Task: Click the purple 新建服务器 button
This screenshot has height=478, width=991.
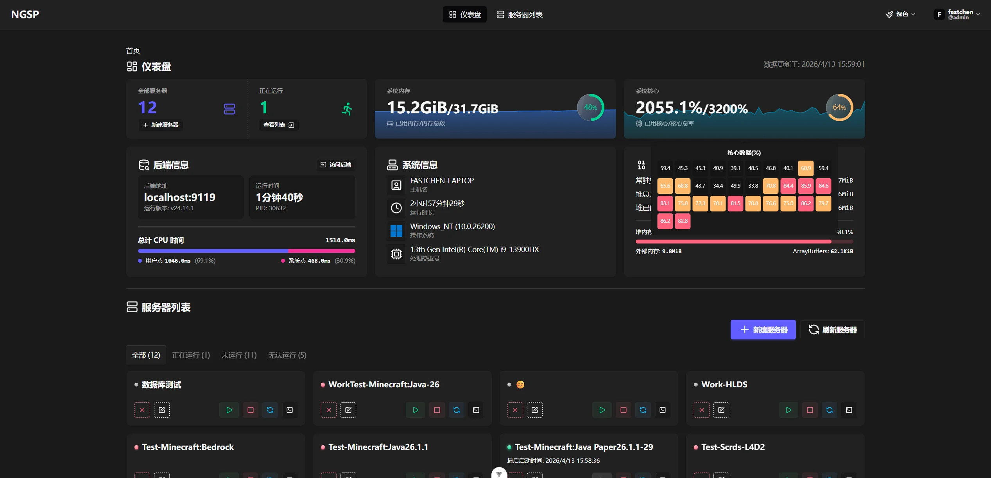Action: [763, 330]
